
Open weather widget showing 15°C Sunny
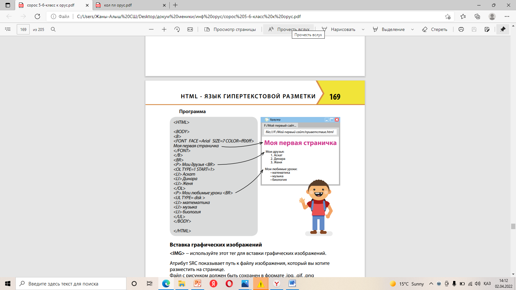coord(407,284)
